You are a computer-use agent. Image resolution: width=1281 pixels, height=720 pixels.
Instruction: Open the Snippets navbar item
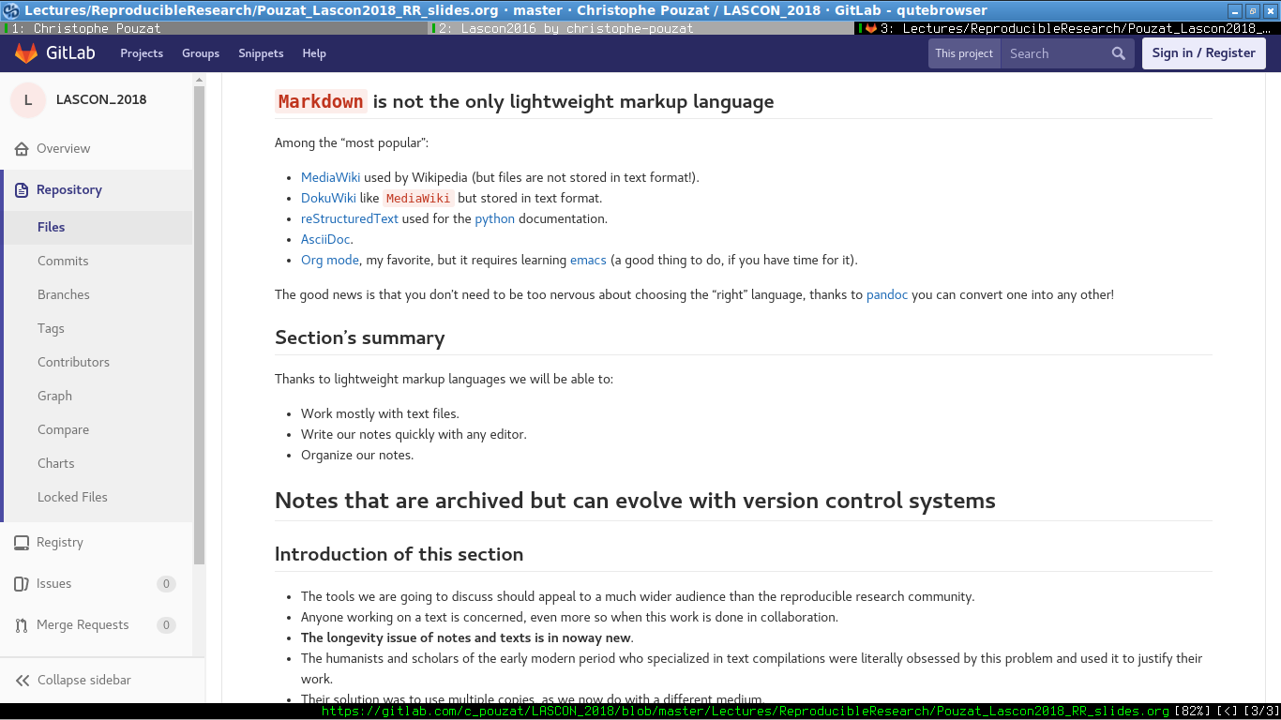coord(261,53)
